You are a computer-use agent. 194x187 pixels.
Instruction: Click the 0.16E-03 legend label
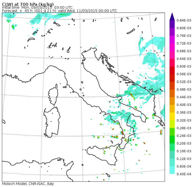(x=184, y=151)
